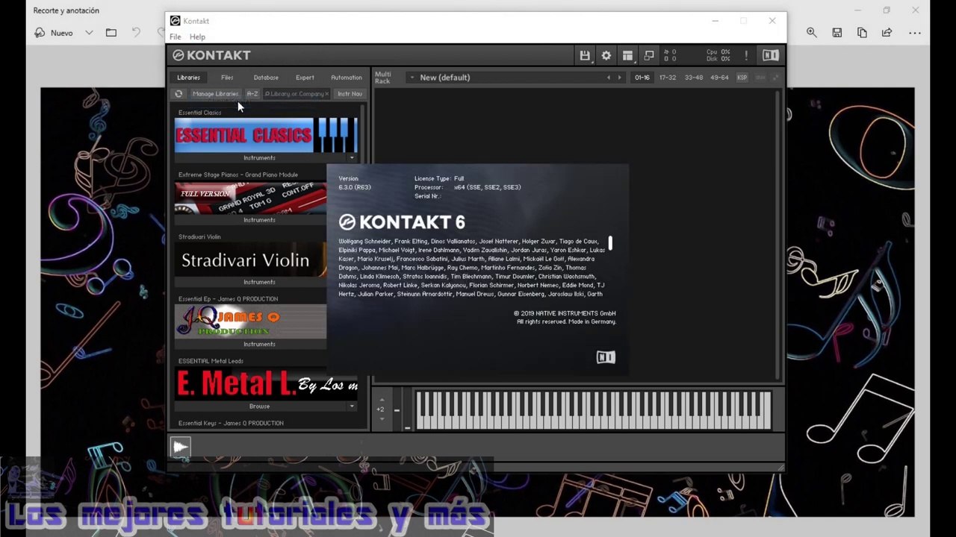The height and width of the screenshot is (537, 956).
Task: Zoom in Snip & Sketch window
Action: point(812,33)
